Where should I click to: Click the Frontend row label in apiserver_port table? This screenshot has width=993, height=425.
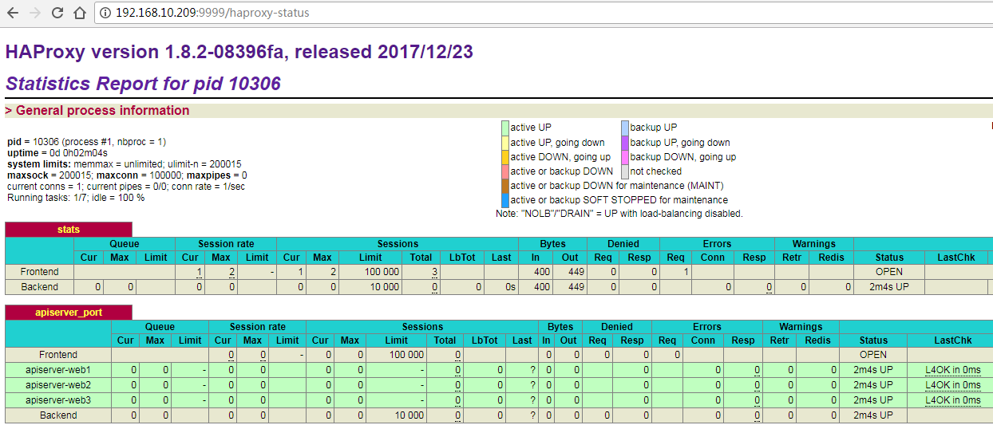pos(58,355)
